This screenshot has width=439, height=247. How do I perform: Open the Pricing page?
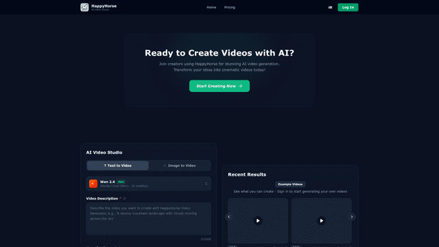(230, 8)
